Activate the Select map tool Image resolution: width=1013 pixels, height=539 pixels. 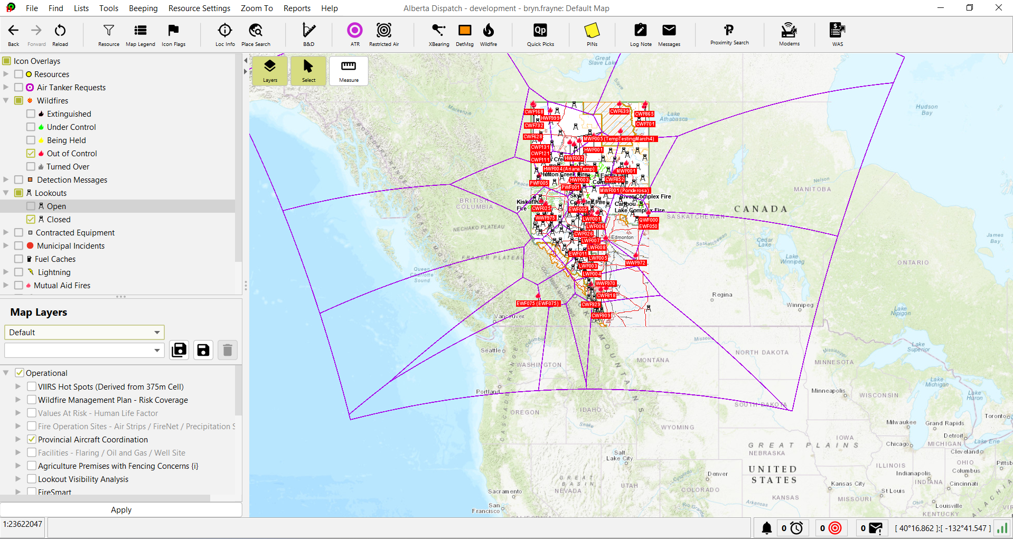pyautogui.click(x=308, y=71)
